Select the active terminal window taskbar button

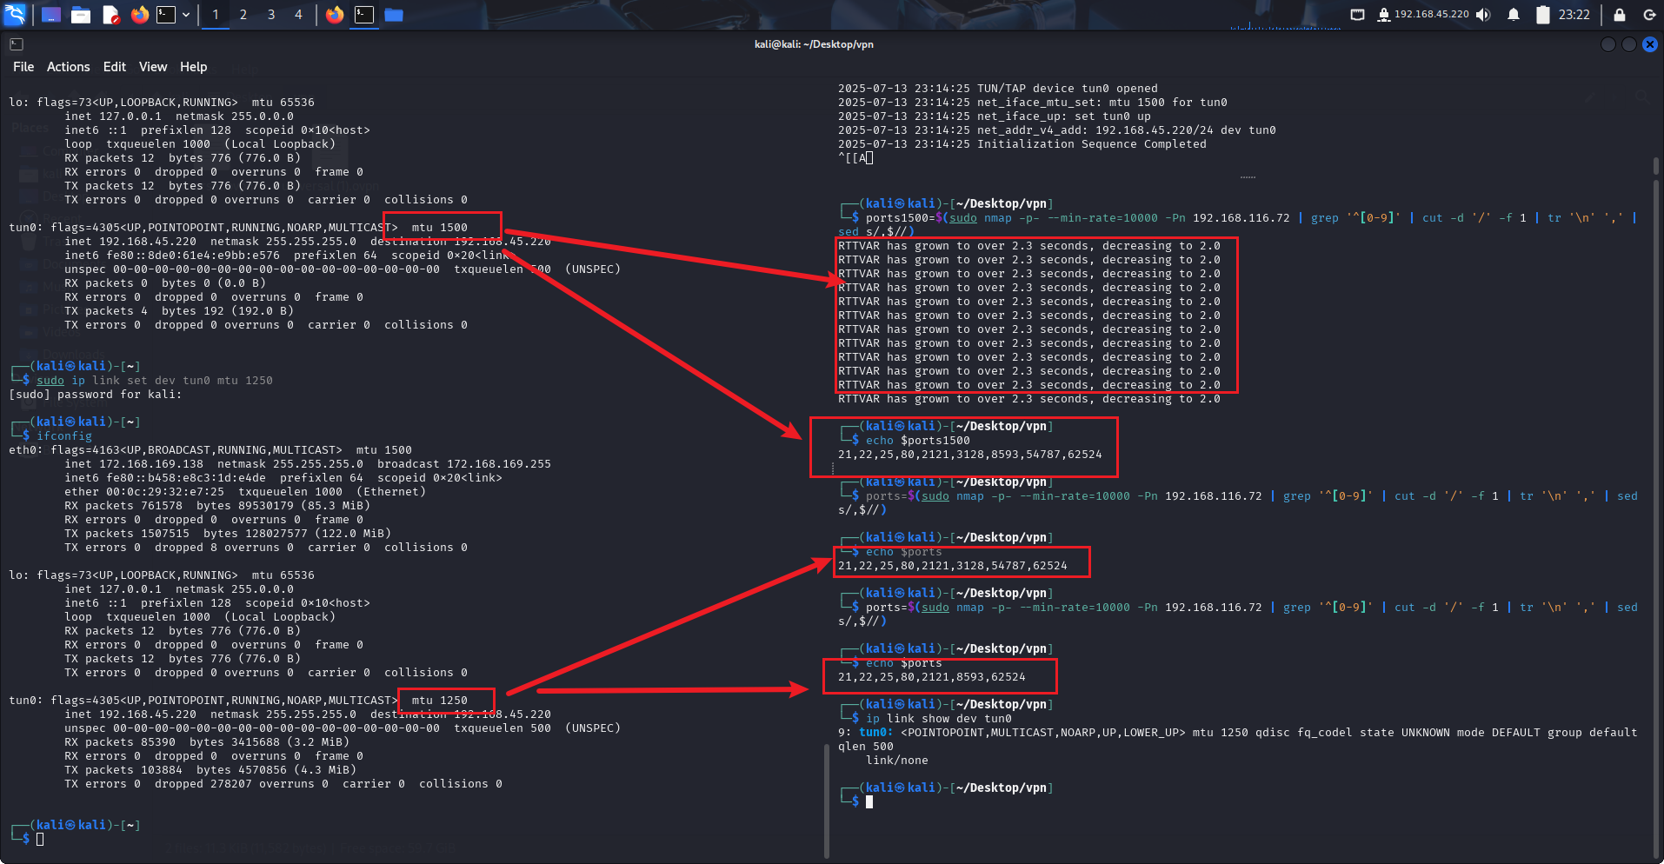(364, 15)
